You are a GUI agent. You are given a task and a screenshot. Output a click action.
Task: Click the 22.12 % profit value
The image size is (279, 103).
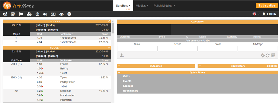(x=16, y=51)
